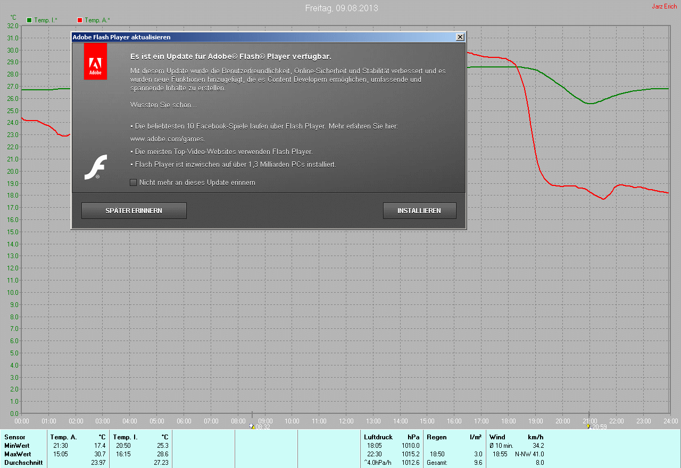Click the sunrise time label '08:32'
This screenshot has width=681, height=468.
(263, 427)
